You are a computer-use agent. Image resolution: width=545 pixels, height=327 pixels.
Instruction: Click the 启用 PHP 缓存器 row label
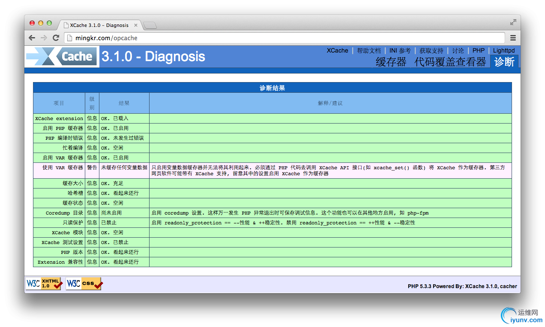coord(59,128)
